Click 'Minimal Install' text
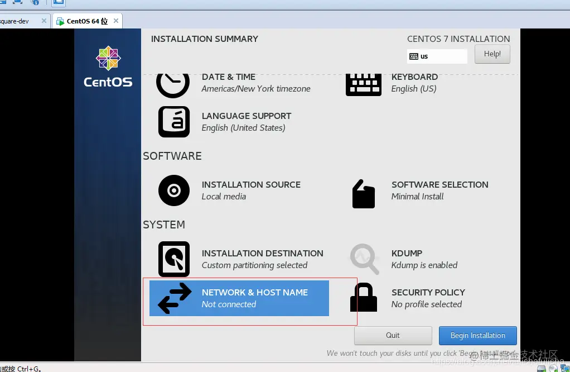This screenshot has height=372, width=570. coord(417,197)
